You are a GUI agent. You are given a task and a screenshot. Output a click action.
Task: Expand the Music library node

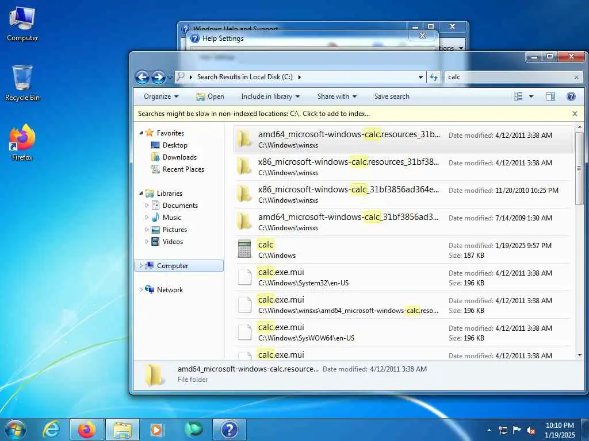pyautogui.click(x=147, y=218)
